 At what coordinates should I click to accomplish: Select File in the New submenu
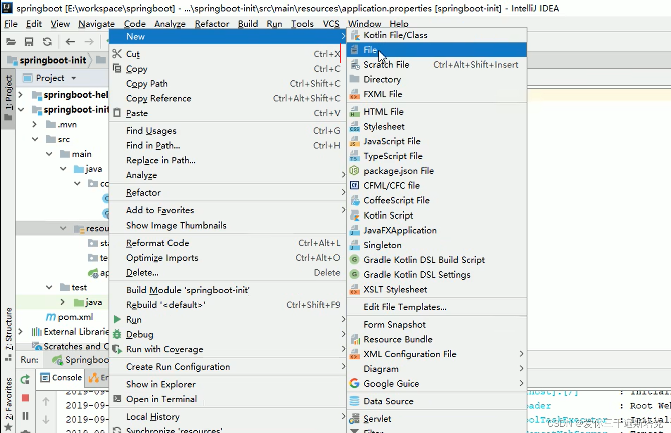(436, 50)
